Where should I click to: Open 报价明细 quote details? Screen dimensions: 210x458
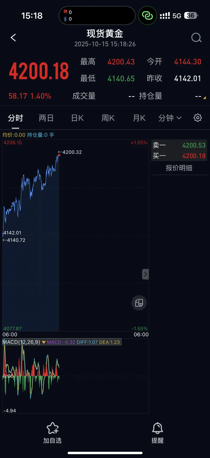pyautogui.click(x=179, y=168)
